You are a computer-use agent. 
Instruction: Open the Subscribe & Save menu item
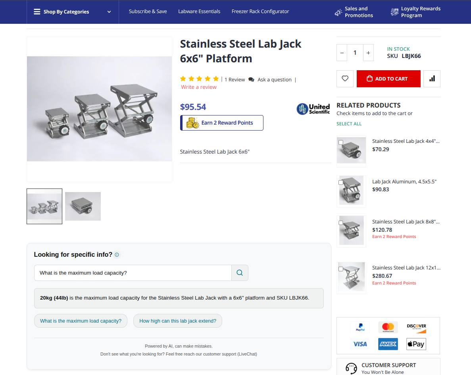(148, 12)
